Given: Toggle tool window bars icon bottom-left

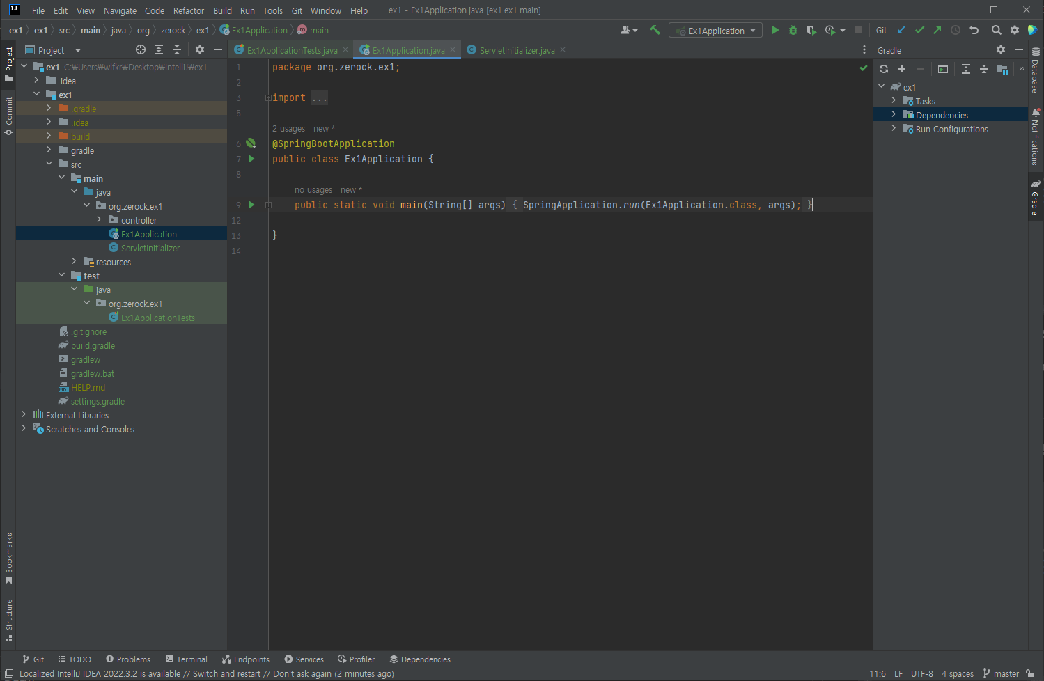Looking at the screenshot, I should (9, 673).
